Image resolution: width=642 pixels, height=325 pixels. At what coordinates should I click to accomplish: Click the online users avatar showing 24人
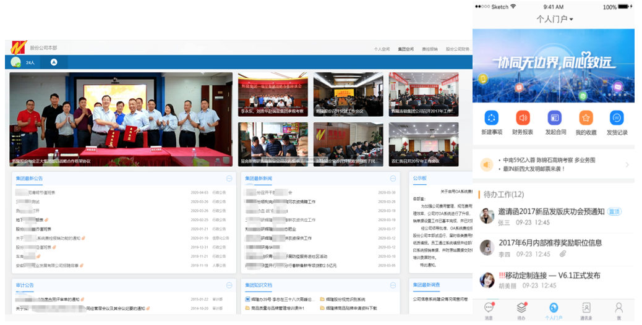point(15,62)
